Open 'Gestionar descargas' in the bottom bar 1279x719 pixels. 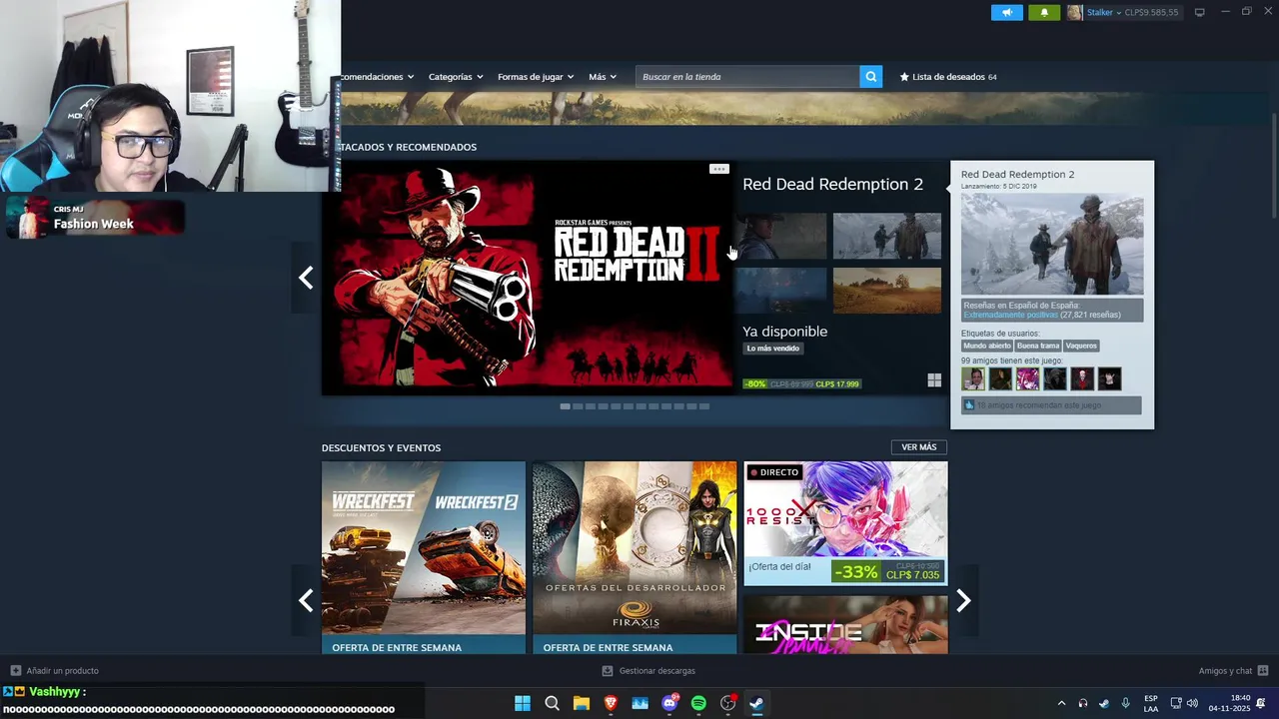point(649,671)
